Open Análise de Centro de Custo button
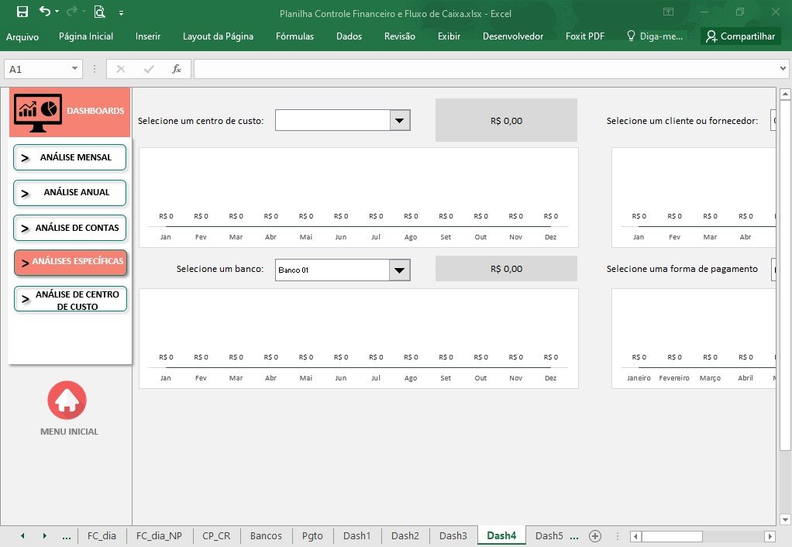The image size is (792, 547). click(71, 300)
